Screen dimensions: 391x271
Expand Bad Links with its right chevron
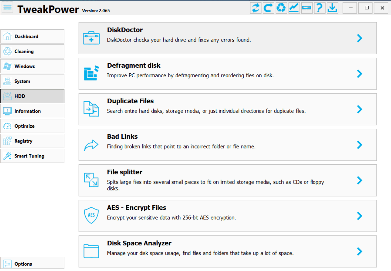[x=360, y=145]
